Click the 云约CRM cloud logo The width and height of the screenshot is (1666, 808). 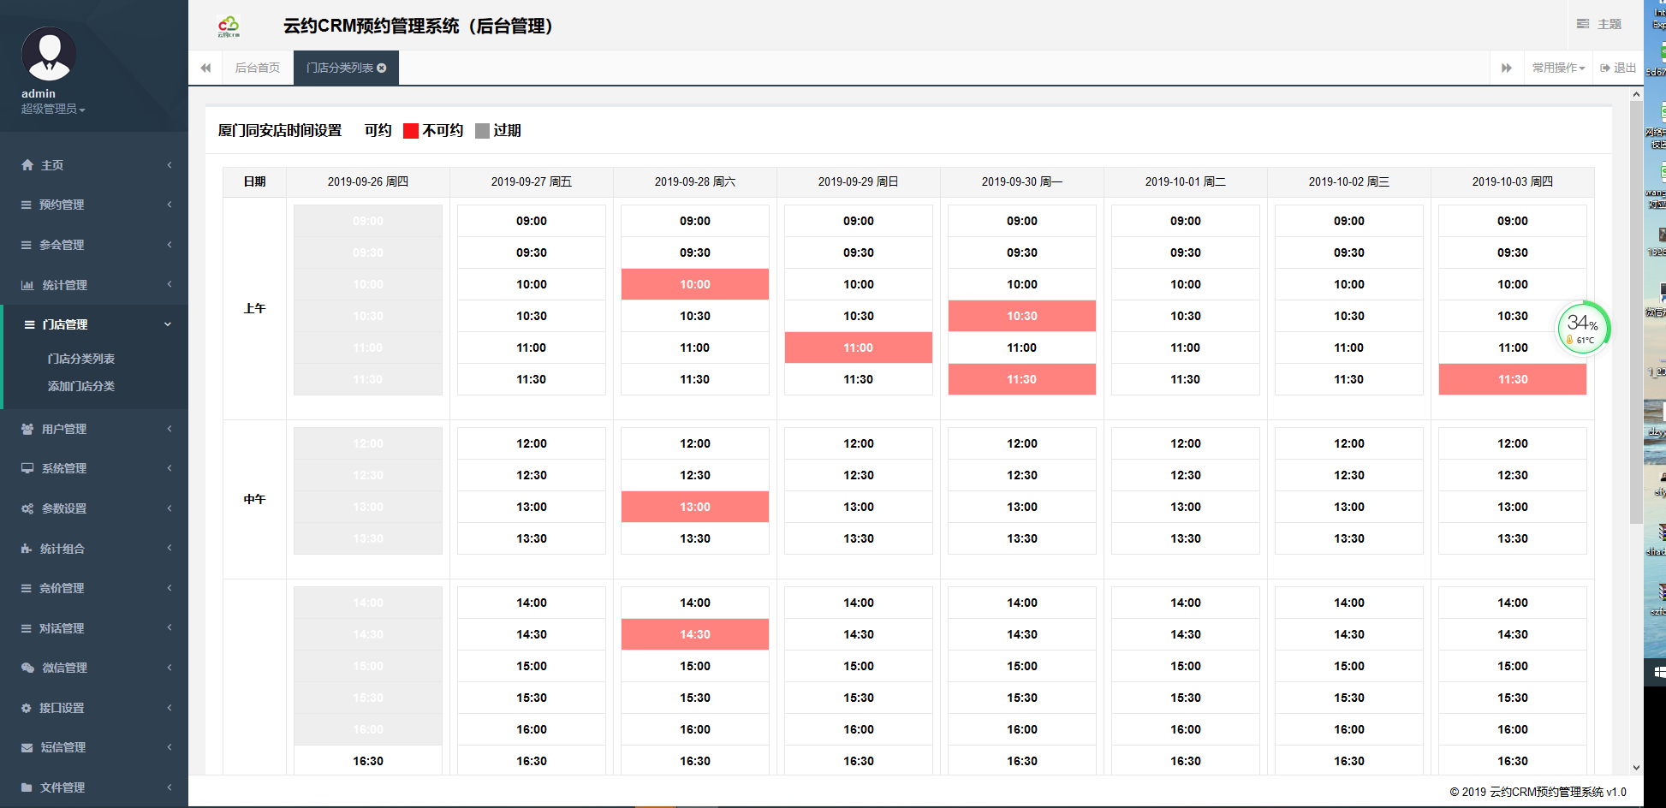(229, 27)
